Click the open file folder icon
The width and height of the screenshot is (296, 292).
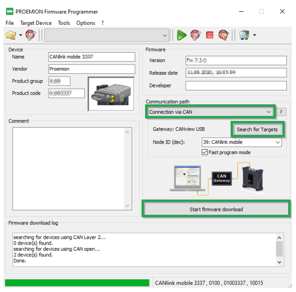[10, 35]
